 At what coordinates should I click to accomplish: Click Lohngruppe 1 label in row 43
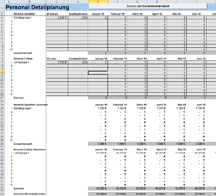(22, 153)
